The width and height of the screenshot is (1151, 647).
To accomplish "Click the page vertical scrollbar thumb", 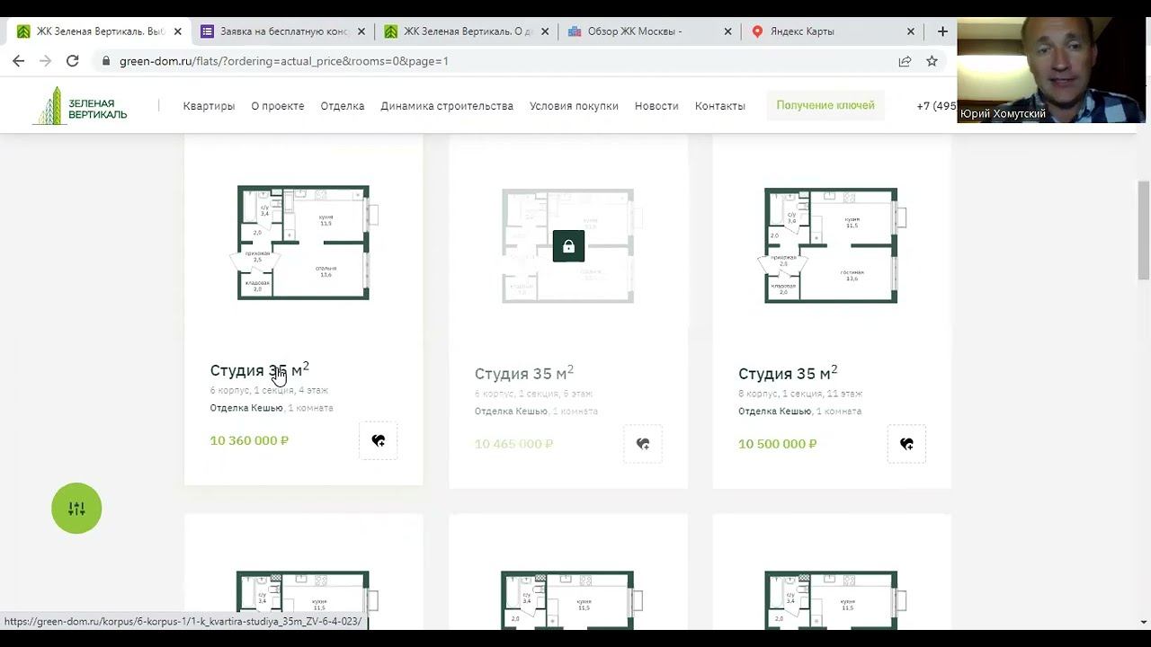I will click(1144, 230).
